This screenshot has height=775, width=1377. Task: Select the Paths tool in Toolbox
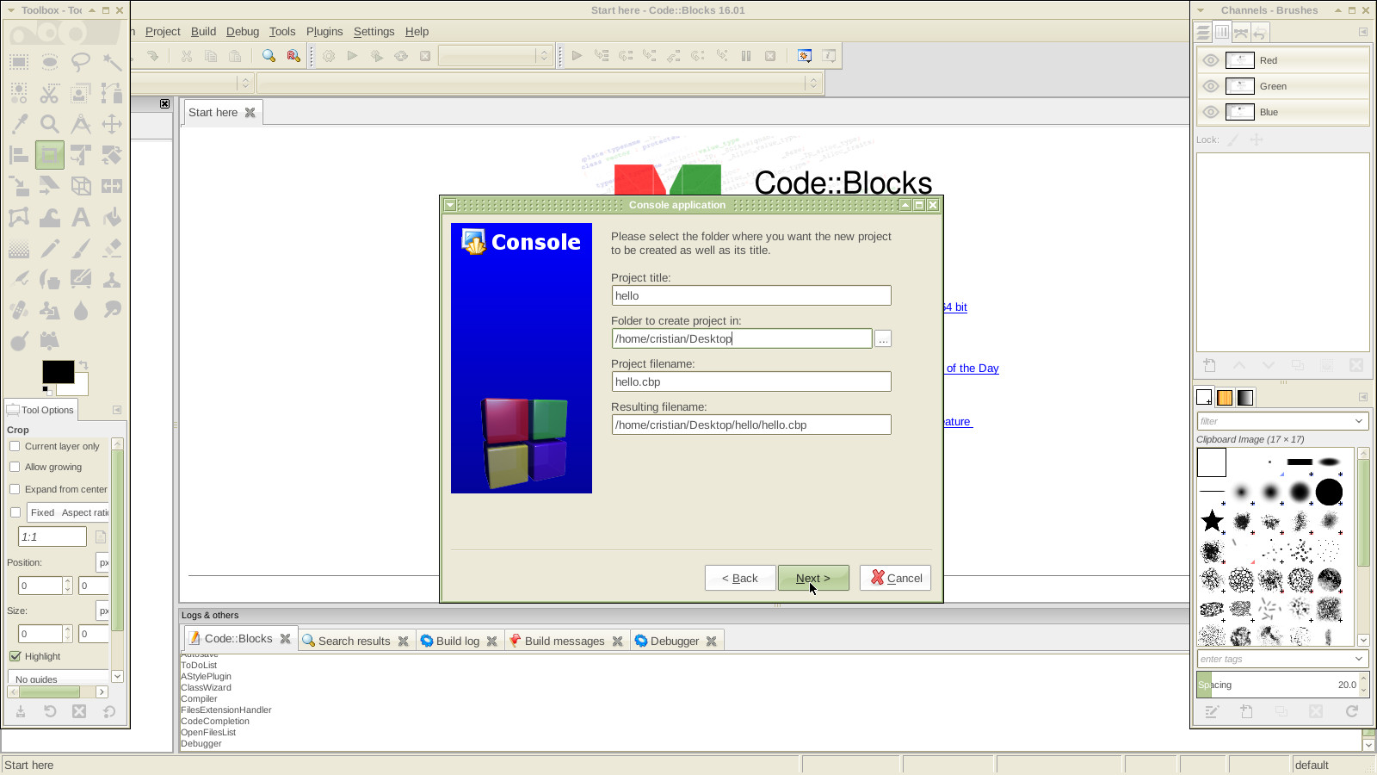[x=112, y=93]
